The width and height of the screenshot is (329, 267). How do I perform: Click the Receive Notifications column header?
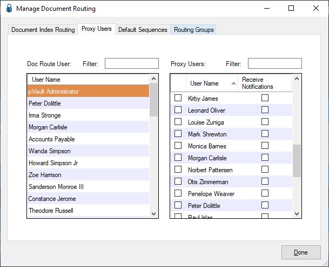265,83
